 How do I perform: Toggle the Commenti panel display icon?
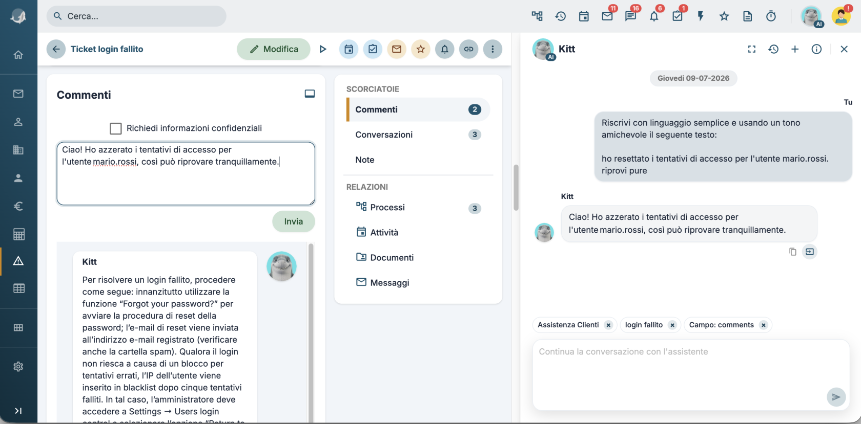coord(310,94)
